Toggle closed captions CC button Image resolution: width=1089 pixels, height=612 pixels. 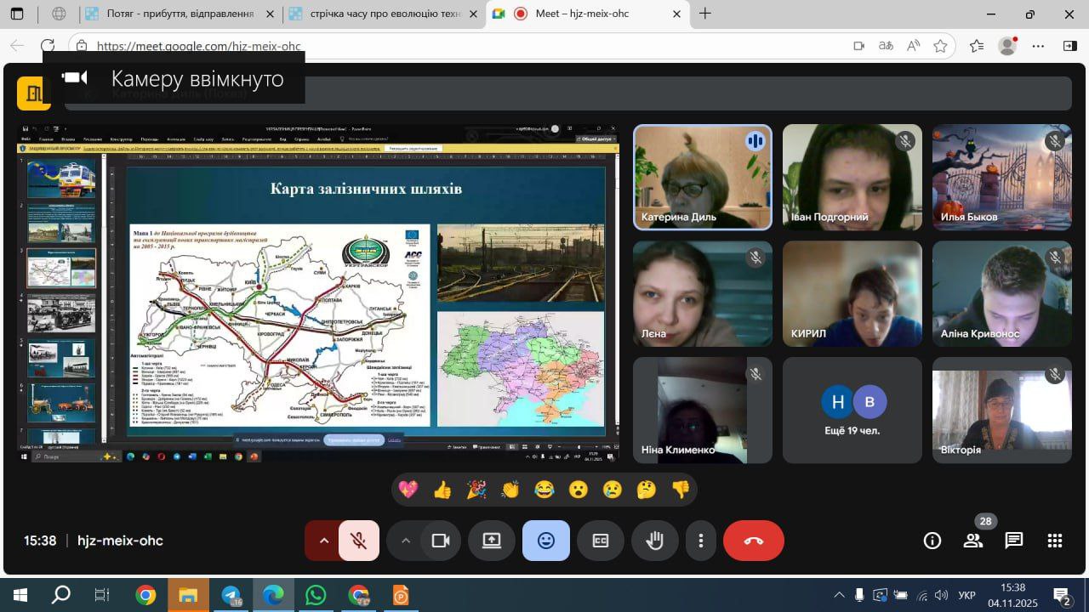(x=601, y=541)
